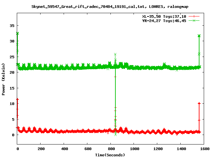Click y-axis tick label 30
Image resolution: width=211 pixels, height=158 pixels.
[x=12, y=41]
